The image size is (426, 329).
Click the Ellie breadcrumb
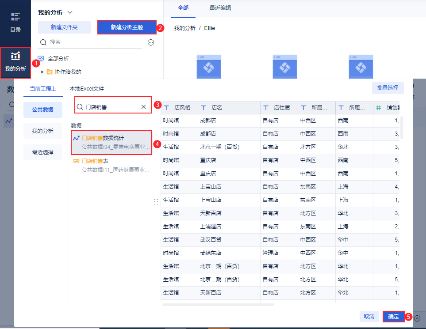click(210, 28)
